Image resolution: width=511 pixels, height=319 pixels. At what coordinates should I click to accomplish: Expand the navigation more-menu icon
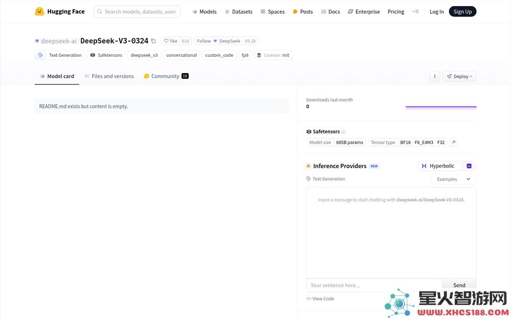415,11
